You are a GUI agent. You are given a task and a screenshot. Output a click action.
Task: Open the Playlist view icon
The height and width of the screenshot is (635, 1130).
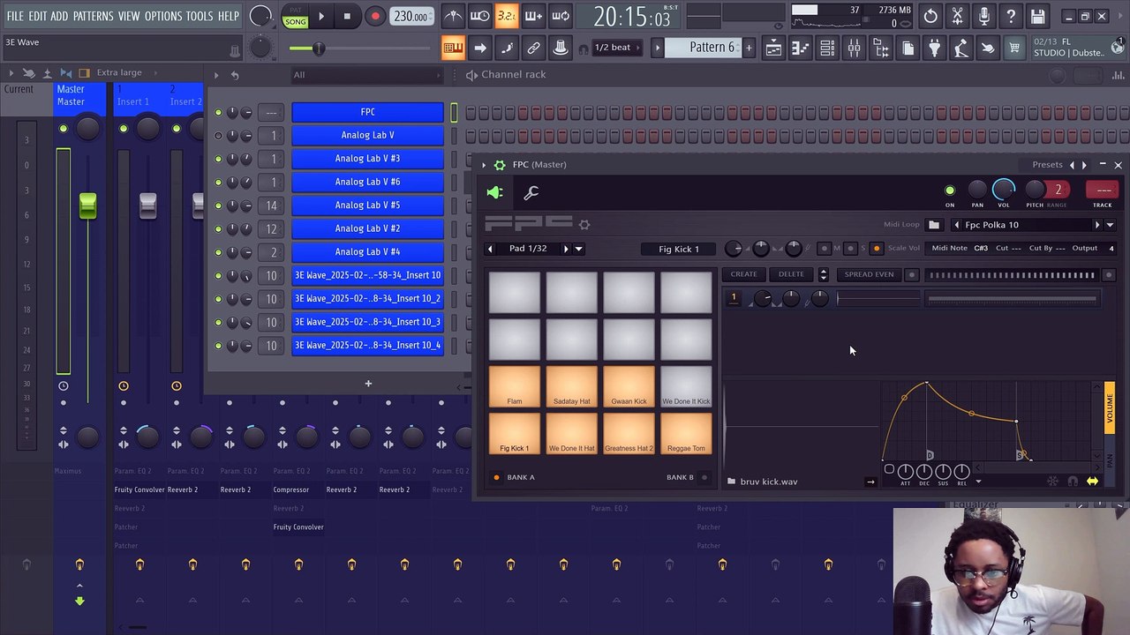(773, 49)
